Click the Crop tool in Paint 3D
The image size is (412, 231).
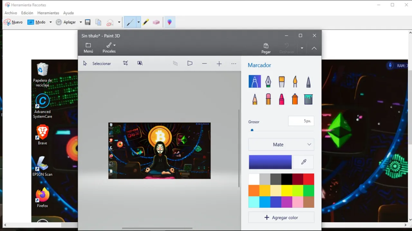pos(126,63)
